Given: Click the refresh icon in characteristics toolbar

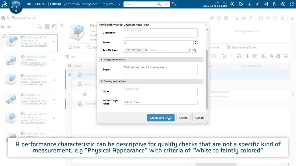Looking at the screenshot, I should pos(239,56).
